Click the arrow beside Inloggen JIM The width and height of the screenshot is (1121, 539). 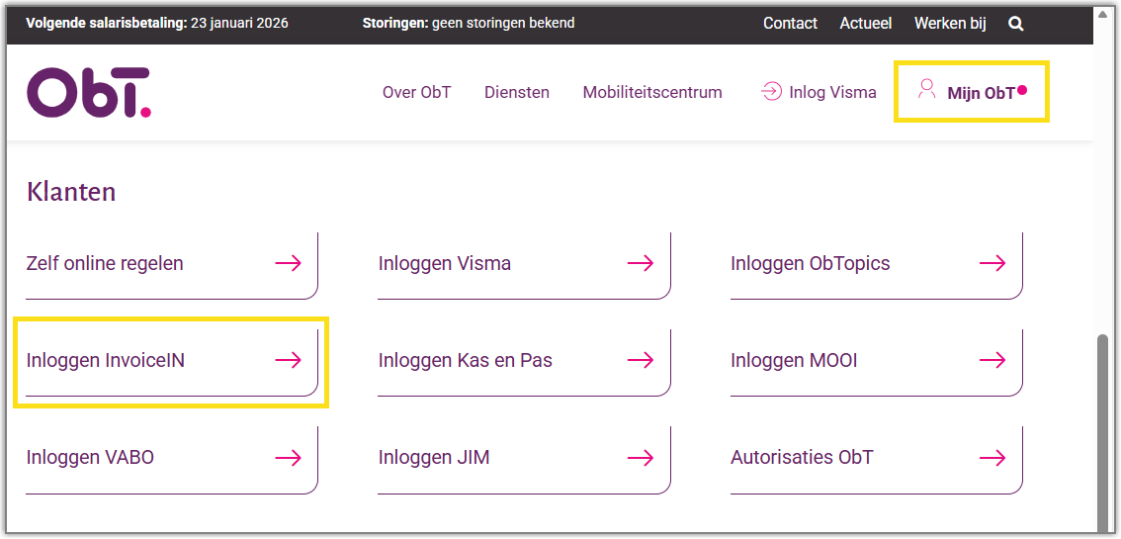(x=641, y=457)
